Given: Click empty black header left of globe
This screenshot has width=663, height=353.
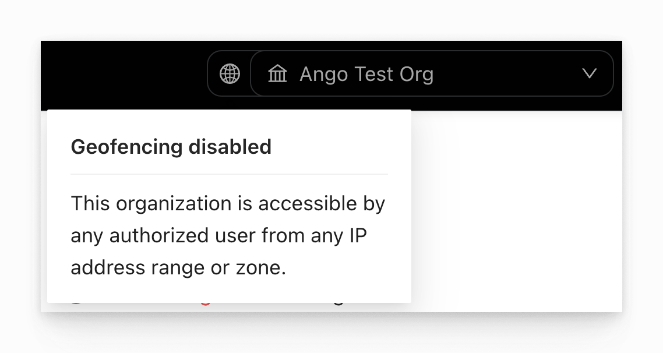Looking at the screenshot, I should click(122, 74).
